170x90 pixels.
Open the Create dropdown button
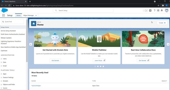(162, 23)
